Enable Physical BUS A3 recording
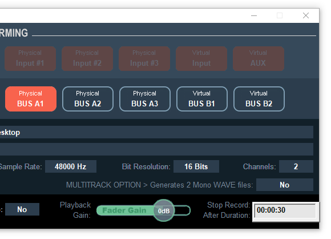The image size is (331, 239). click(x=145, y=99)
